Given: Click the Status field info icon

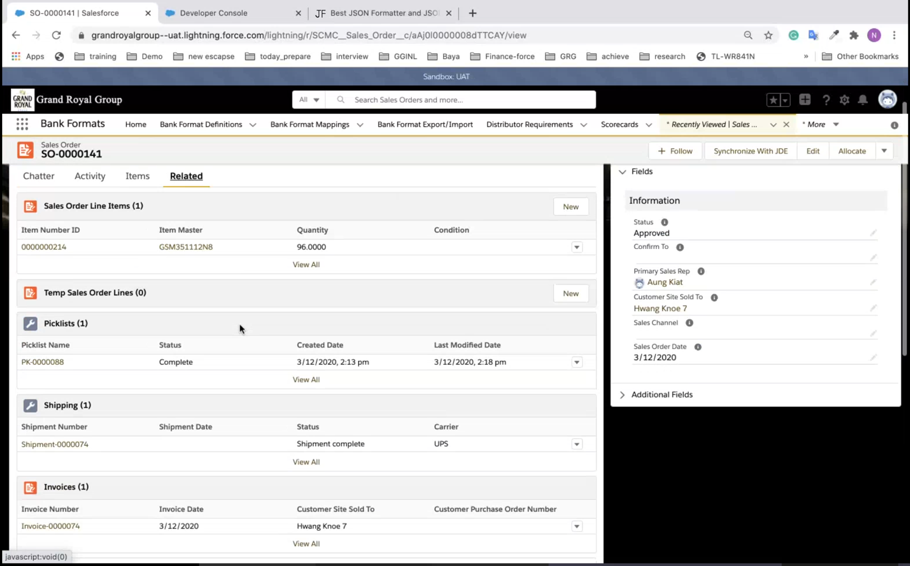Looking at the screenshot, I should (x=664, y=222).
